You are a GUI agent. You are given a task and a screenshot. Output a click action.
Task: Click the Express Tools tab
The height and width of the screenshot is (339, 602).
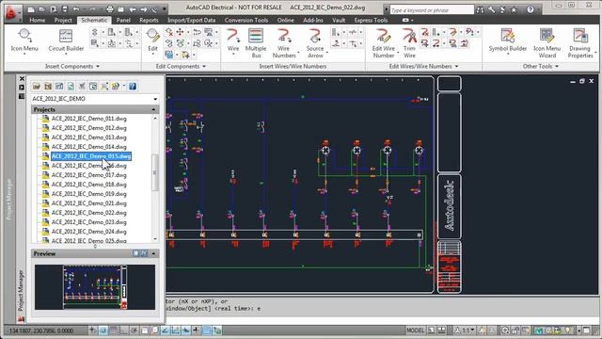tap(371, 20)
